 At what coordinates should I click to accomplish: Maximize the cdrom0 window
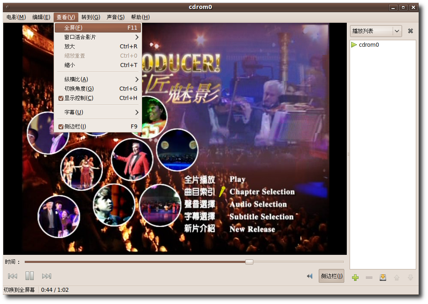[403, 7]
